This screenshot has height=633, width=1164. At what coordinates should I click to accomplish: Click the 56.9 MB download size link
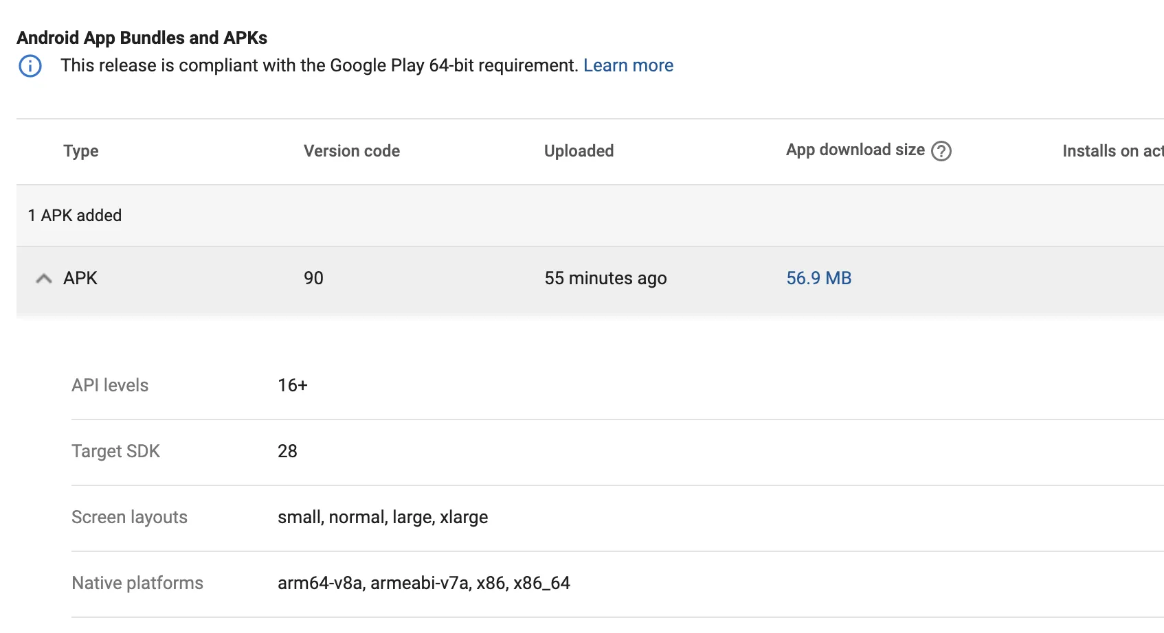click(x=818, y=278)
